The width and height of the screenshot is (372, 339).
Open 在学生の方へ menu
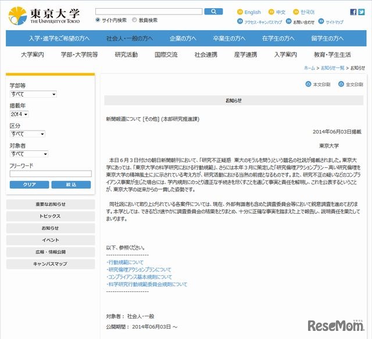(x=278, y=38)
